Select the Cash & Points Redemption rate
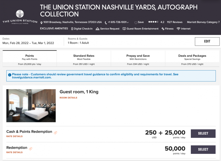This screenshot has height=161, width=221. pyautogui.click(x=203, y=133)
